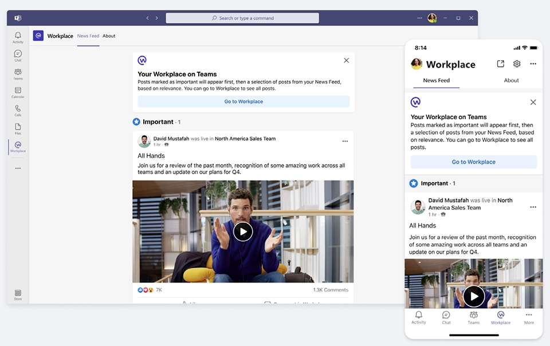Open Teams in the desktop sidebar
550x346 pixels.
coord(18,74)
